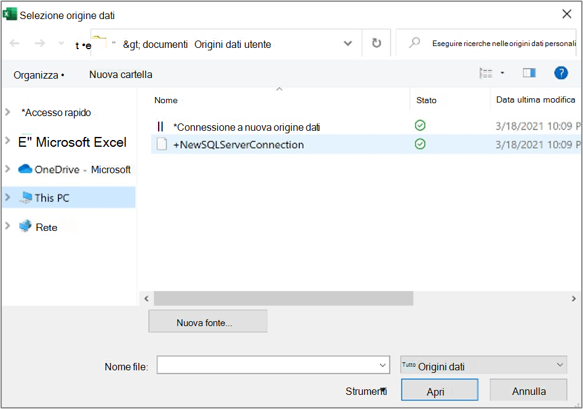Expand the OneDrive - Microsoft node

click(7, 169)
